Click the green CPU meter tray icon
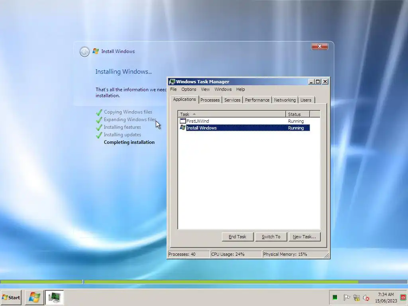408x306 pixels. [x=335, y=297]
